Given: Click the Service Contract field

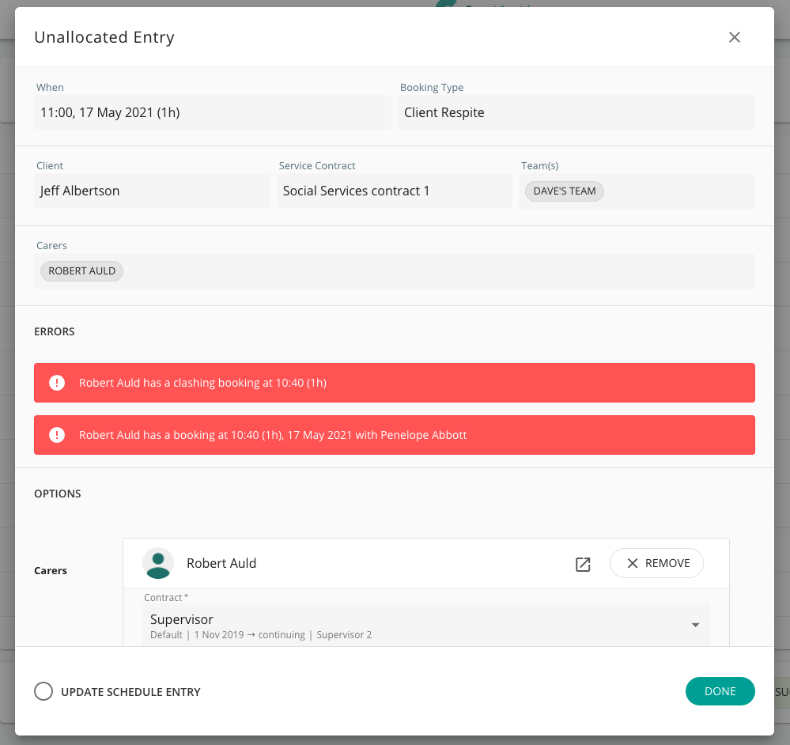Looking at the screenshot, I should coord(394,191).
